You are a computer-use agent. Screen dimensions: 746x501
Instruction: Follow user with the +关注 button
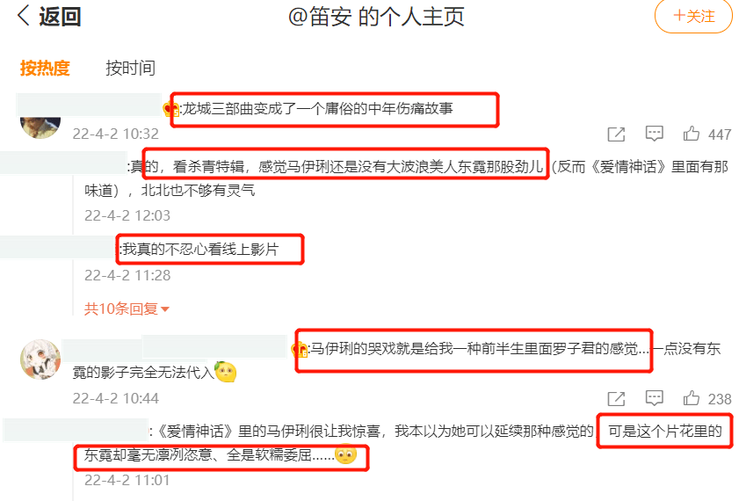[693, 16]
